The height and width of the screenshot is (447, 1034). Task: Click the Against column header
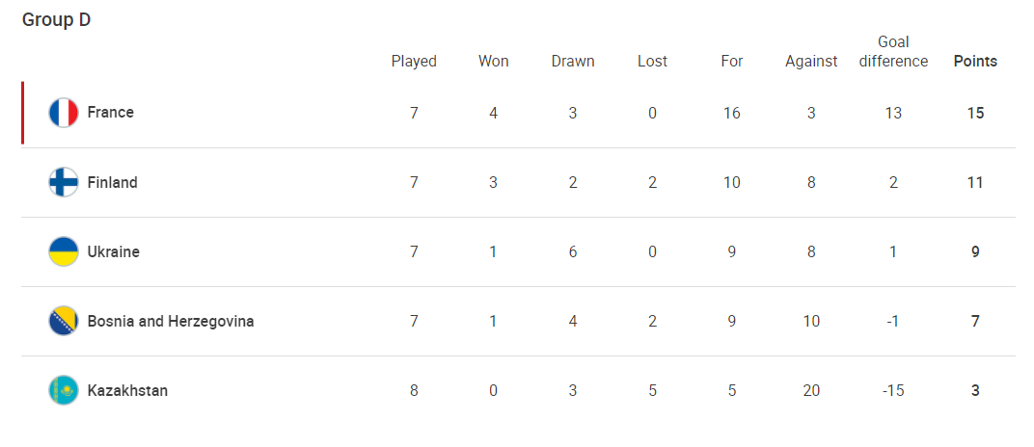pos(811,62)
